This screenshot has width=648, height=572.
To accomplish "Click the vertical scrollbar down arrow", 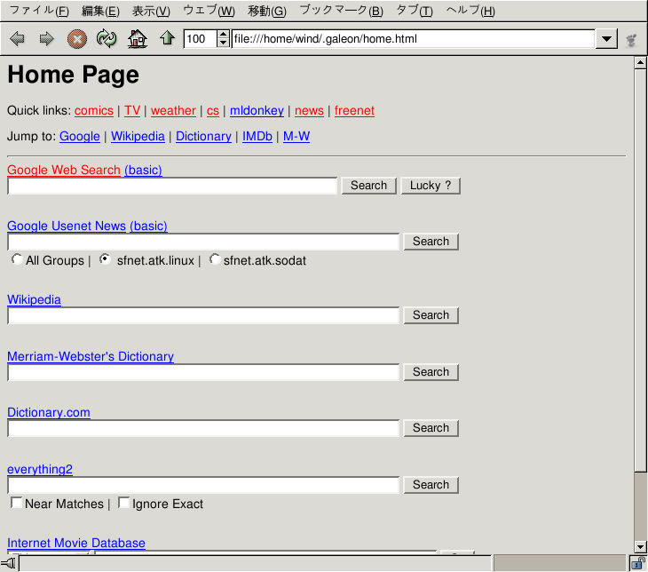I will click(640, 545).
